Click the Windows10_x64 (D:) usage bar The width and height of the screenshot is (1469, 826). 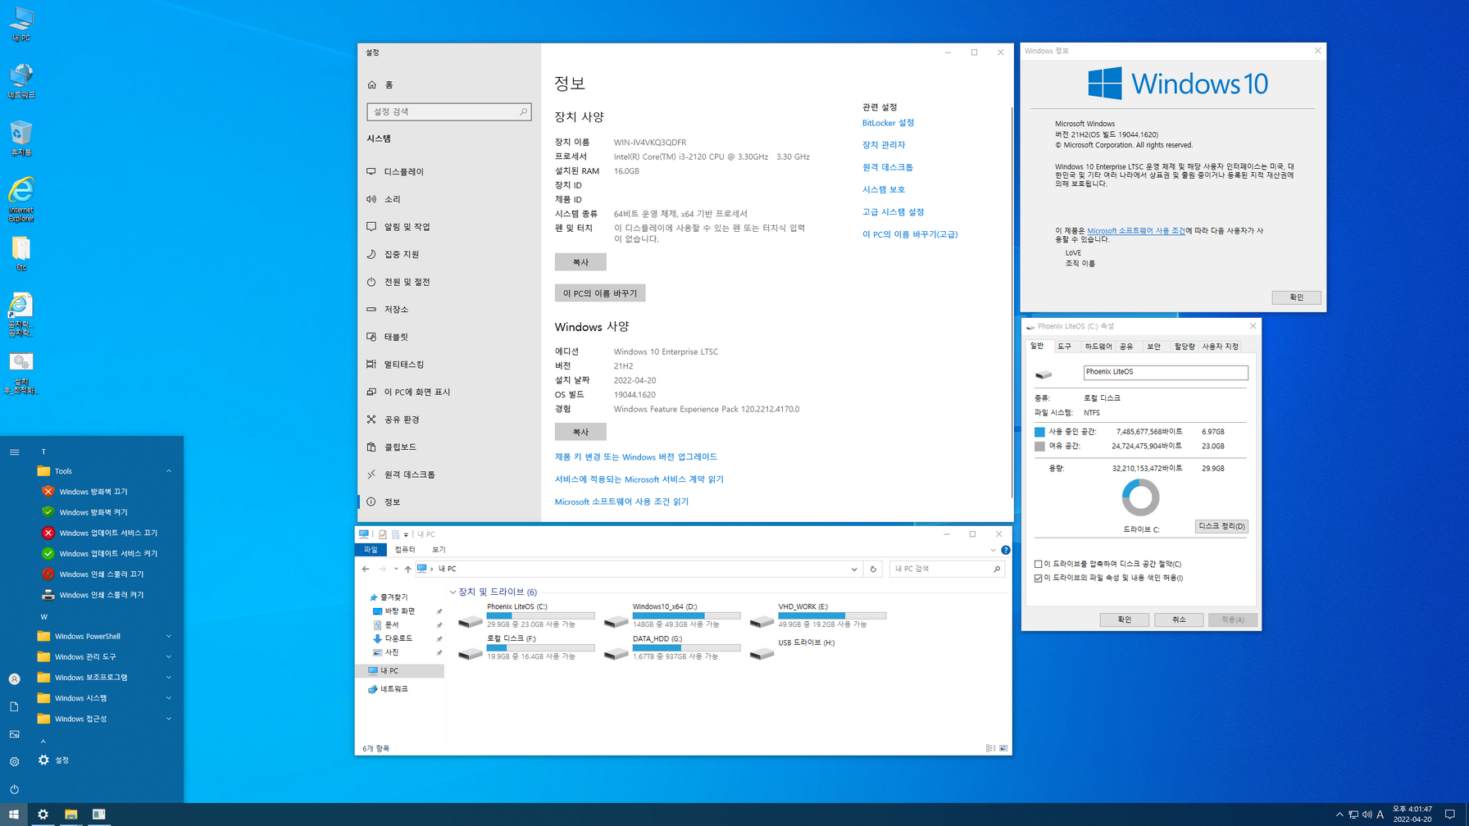686,615
